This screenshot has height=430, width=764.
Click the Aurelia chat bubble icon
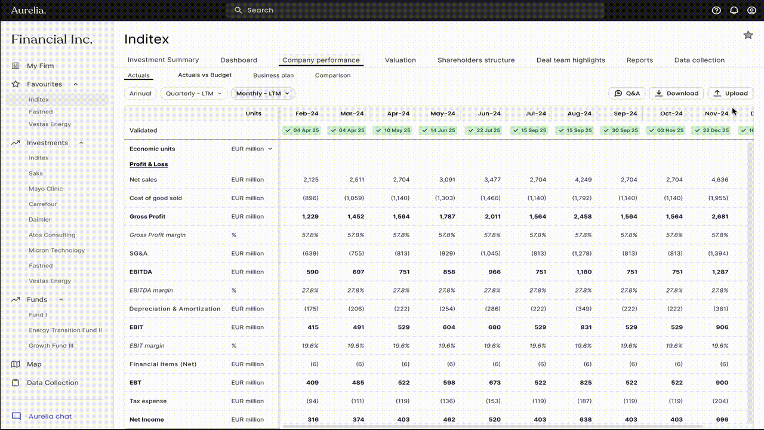tap(16, 416)
